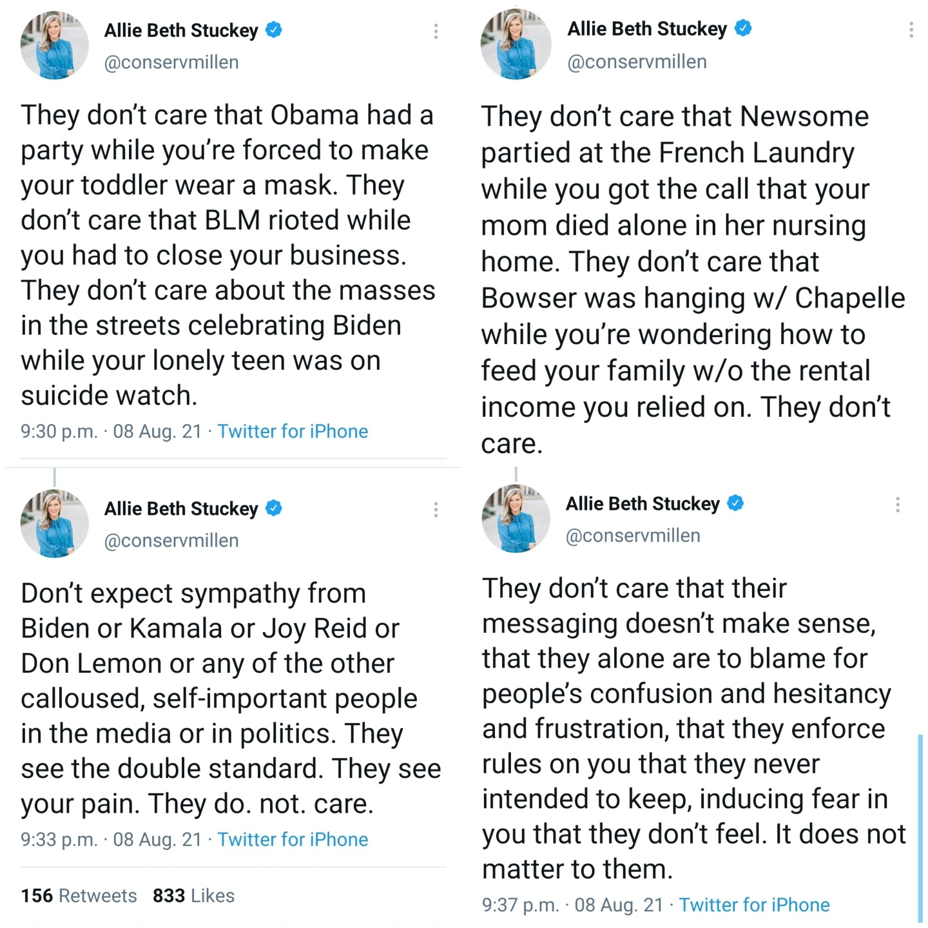Image resolution: width=928 pixels, height=928 pixels.
Task: Click verified badge on the Obama party tweet
Action: tap(274, 30)
